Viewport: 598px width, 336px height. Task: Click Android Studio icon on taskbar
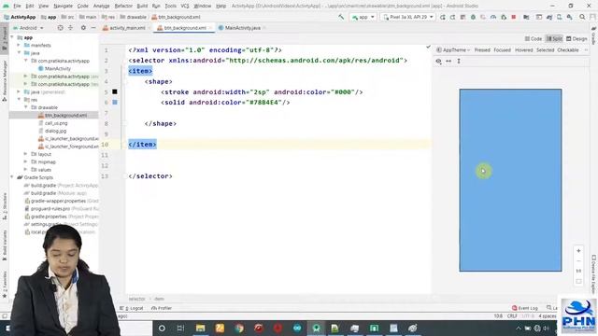coord(316,328)
